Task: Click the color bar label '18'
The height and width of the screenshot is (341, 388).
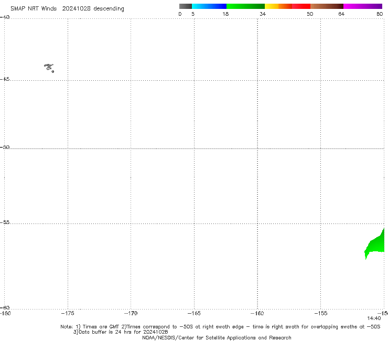Action: tap(225, 14)
